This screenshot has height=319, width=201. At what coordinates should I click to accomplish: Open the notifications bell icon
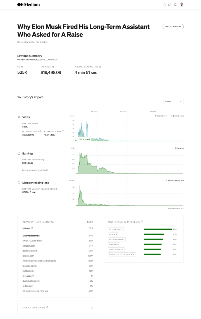pos(175,4)
